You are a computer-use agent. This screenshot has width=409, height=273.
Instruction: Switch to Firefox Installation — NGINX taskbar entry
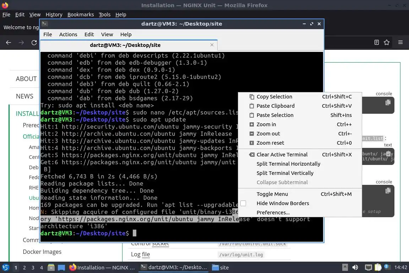(x=102, y=268)
